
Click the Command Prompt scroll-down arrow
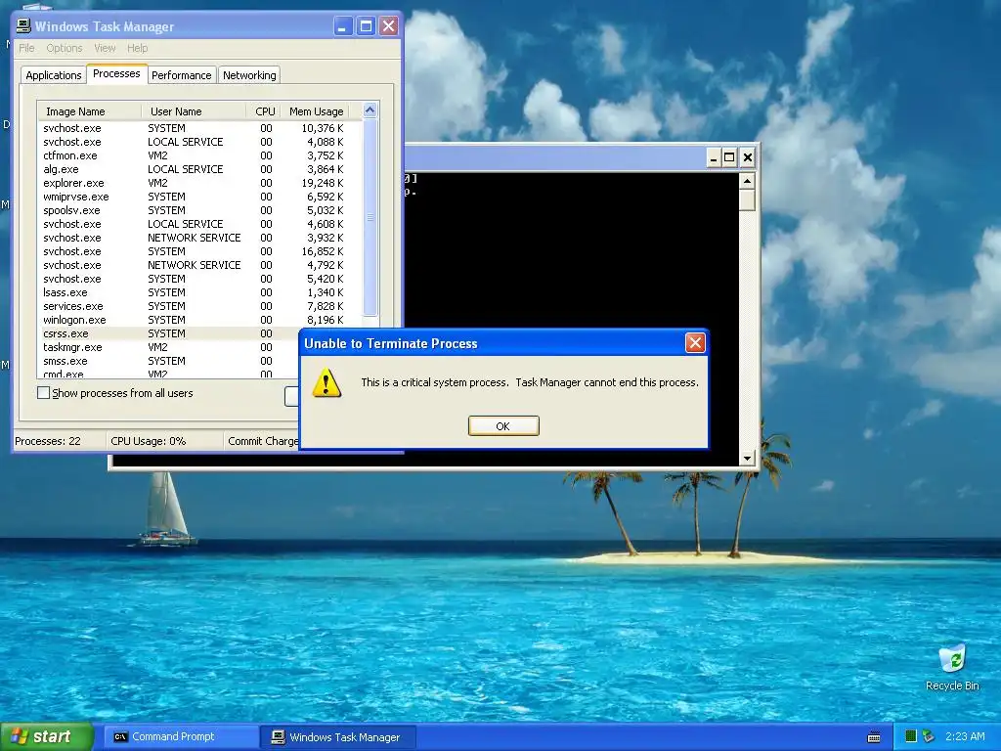(747, 458)
